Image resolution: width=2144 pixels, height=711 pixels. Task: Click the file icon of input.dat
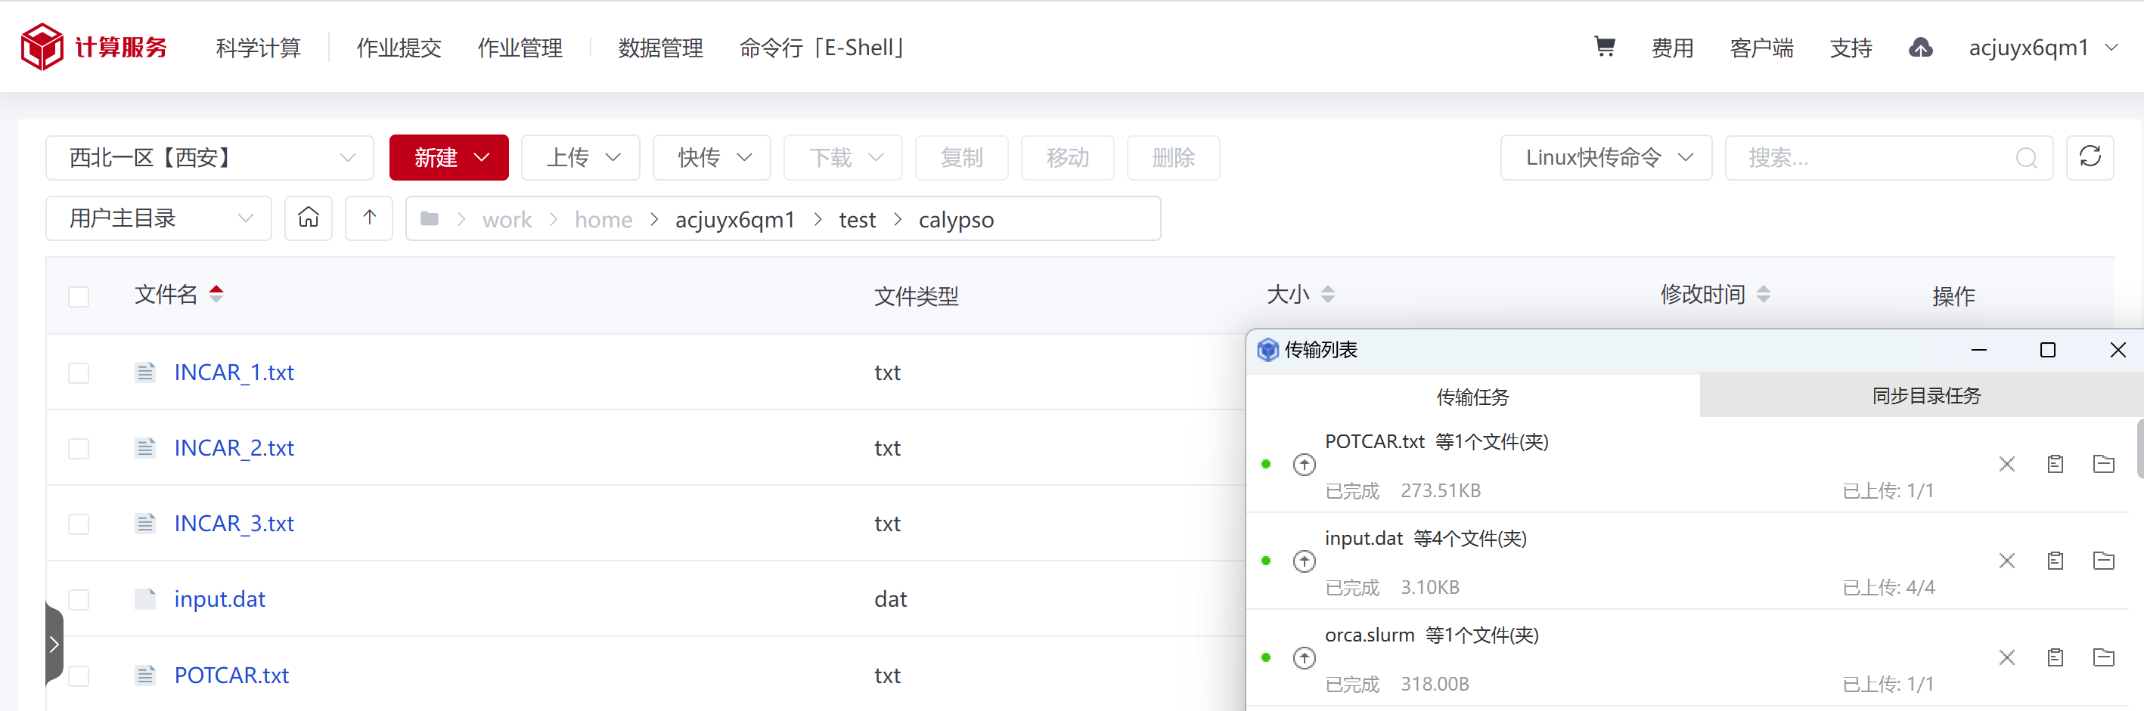(144, 598)
